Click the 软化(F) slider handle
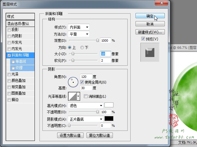This screenshot has height=147, width=197. point(73,60)
